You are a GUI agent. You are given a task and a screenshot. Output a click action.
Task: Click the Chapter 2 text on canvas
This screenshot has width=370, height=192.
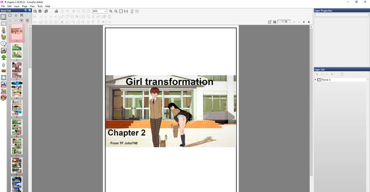pyautogui.click(x=126, y=133)
